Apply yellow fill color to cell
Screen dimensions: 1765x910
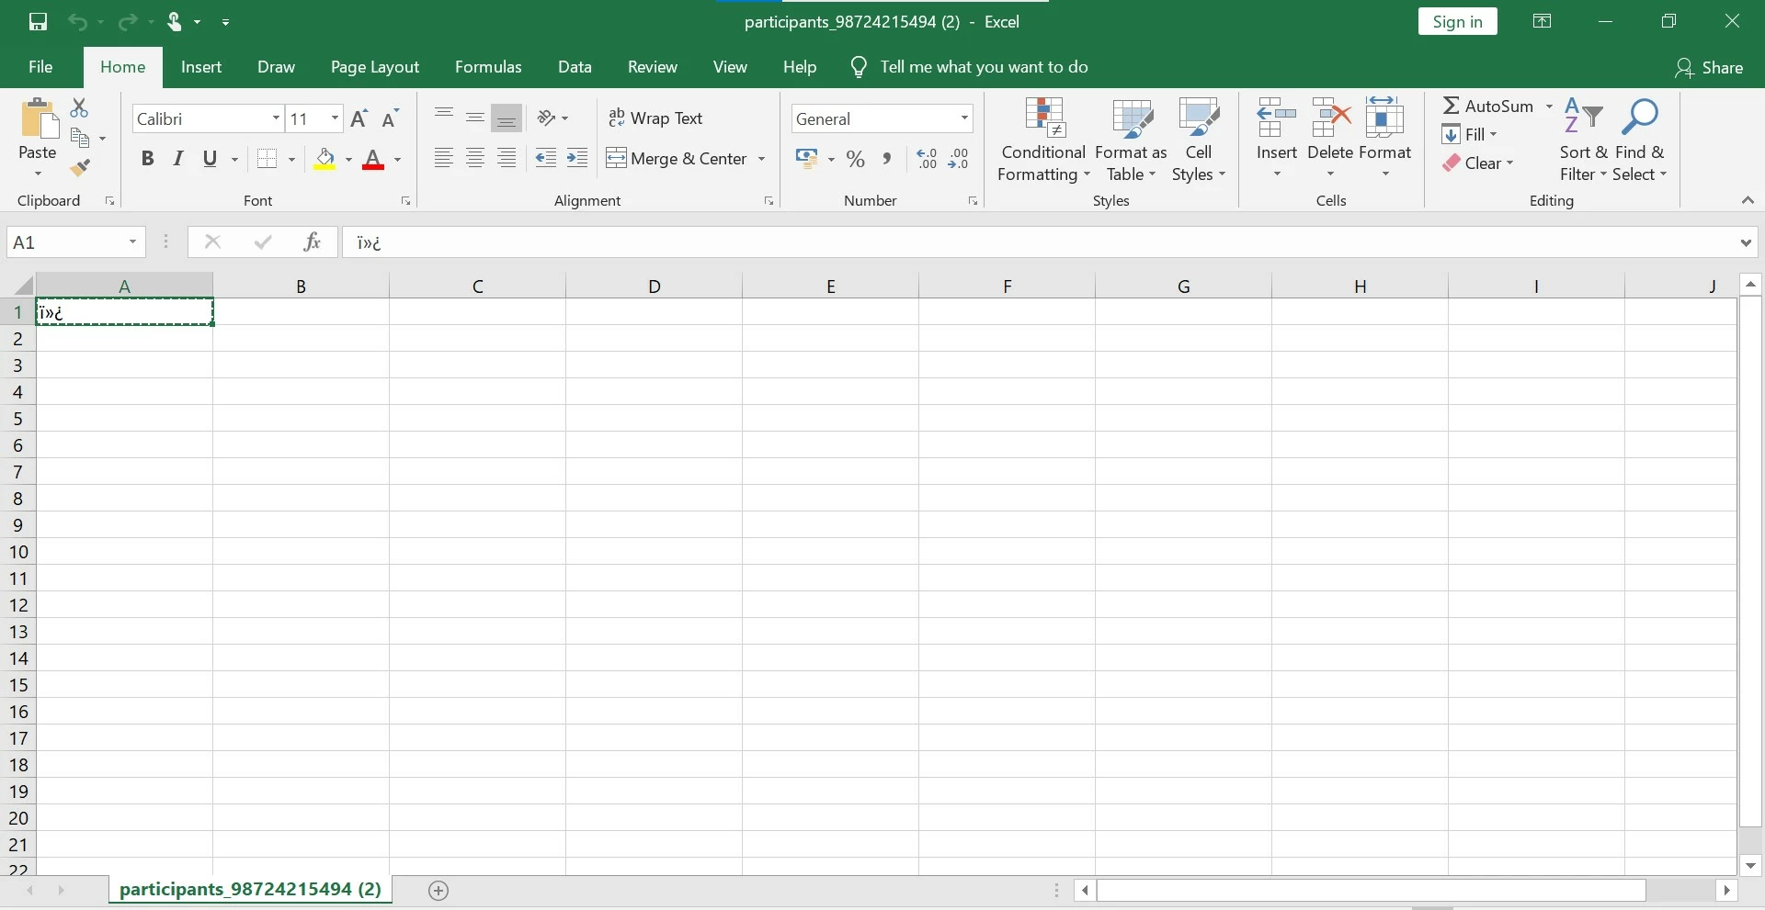[x=325, y=159]
